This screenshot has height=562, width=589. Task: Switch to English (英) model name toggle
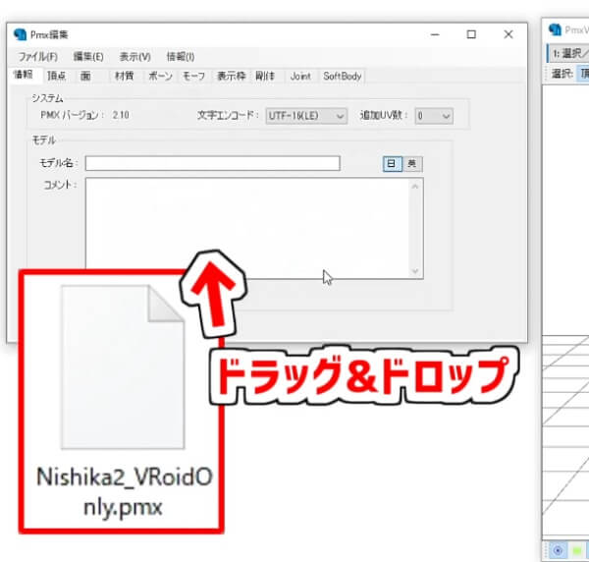point(412,164)
